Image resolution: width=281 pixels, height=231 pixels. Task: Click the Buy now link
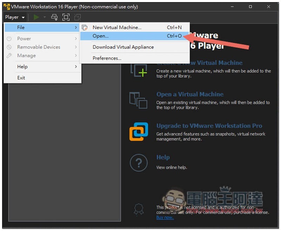[165, 217]
